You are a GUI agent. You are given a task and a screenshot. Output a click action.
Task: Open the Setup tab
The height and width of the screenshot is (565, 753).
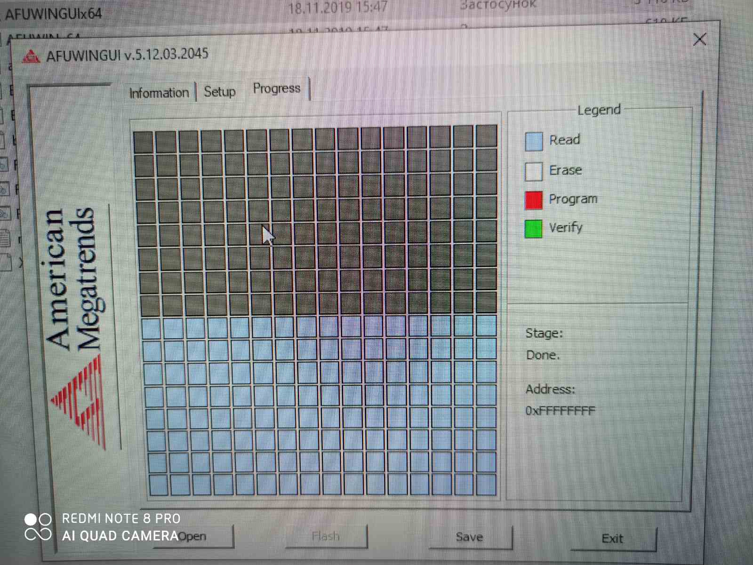coord(220,91)
